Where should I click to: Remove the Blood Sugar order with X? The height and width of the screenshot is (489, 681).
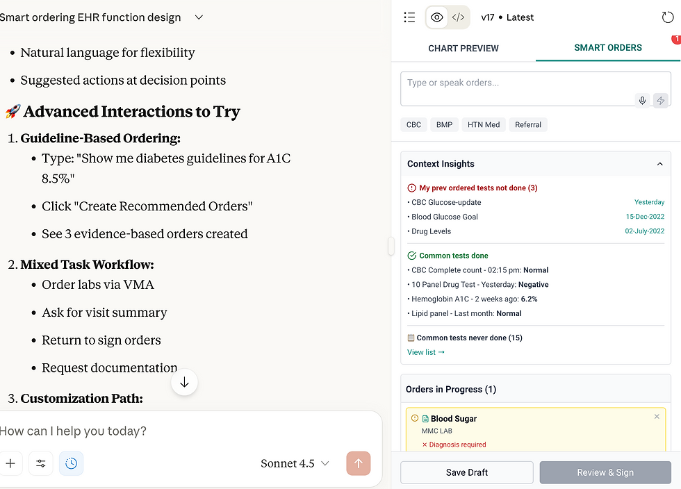coord(657,417)
